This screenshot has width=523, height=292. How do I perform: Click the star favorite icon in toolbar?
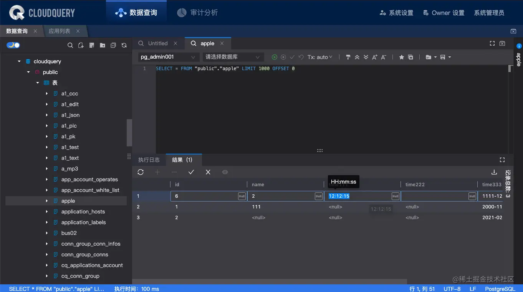[402, 57]
